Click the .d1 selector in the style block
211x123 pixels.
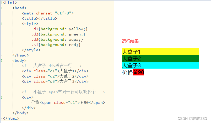[35, 29]
